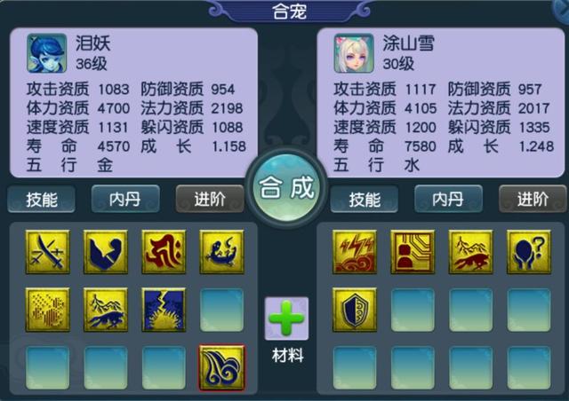Screen dimensions: 569x401
Task: Select the dotted pattern skill icon
Action: coord(47,310)
